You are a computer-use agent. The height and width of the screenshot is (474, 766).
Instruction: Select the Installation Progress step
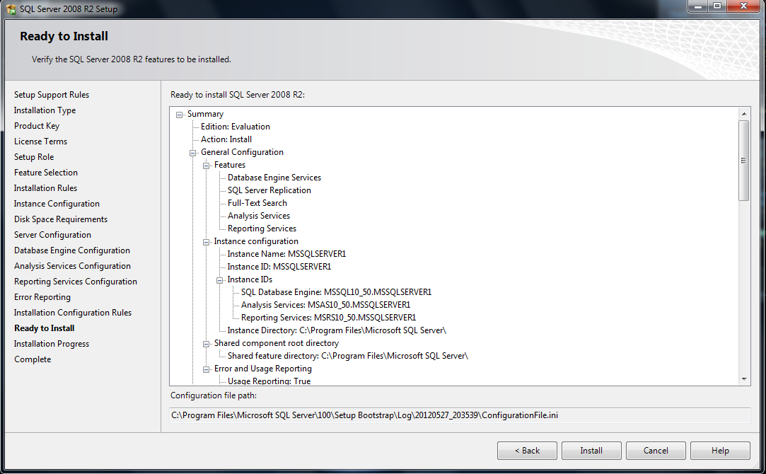pyautogui.click(x=52, y=344)
